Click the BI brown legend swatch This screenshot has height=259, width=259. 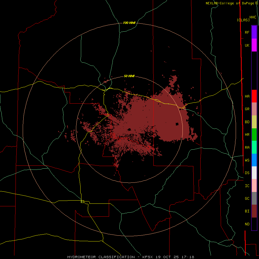pyautogui.click(x=254, y=211)
